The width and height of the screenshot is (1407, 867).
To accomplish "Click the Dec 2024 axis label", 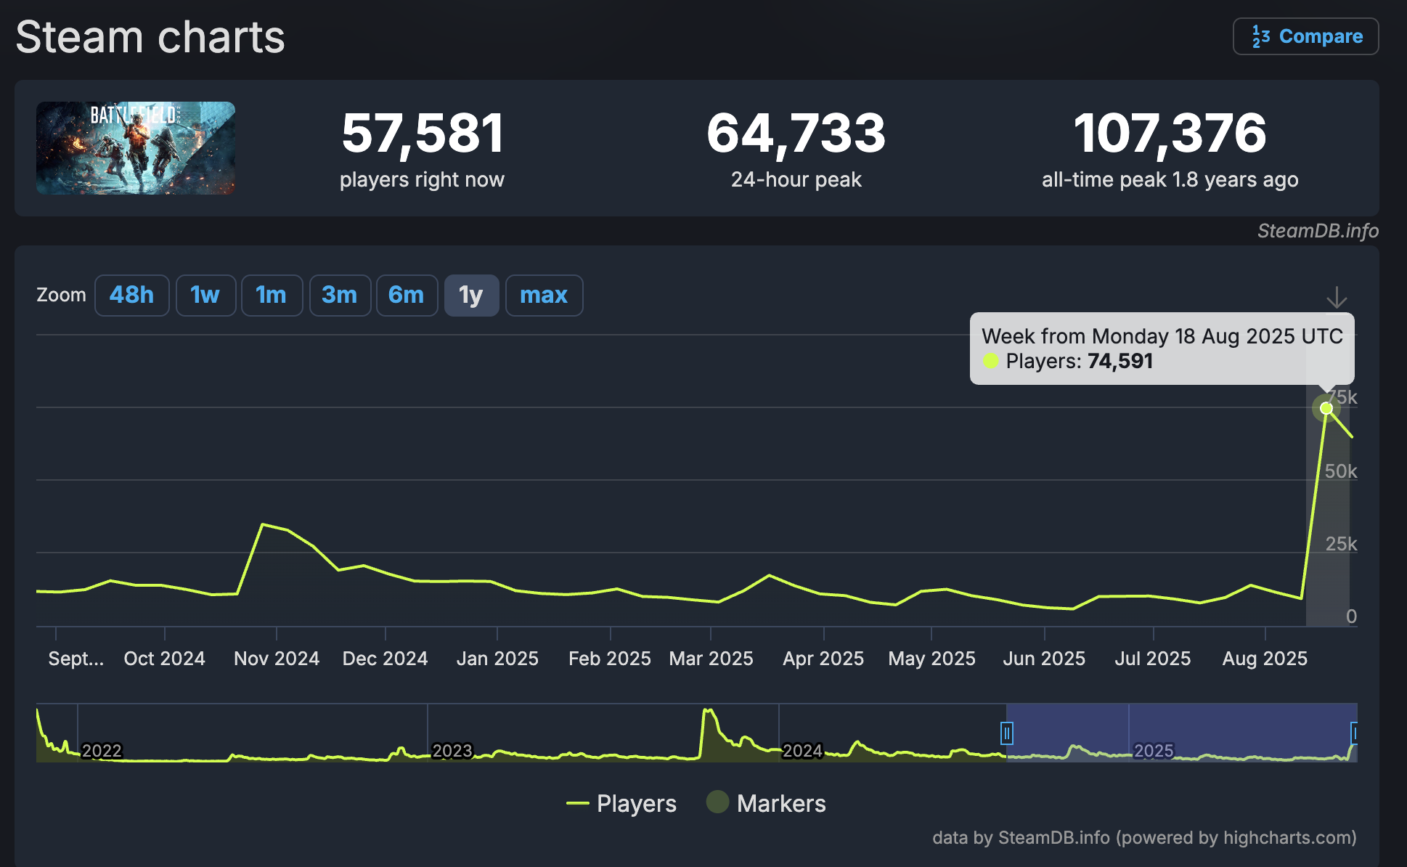I will point(385,658).
